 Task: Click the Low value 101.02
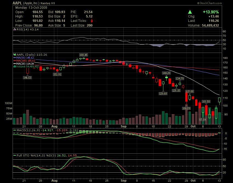(38, 21)
